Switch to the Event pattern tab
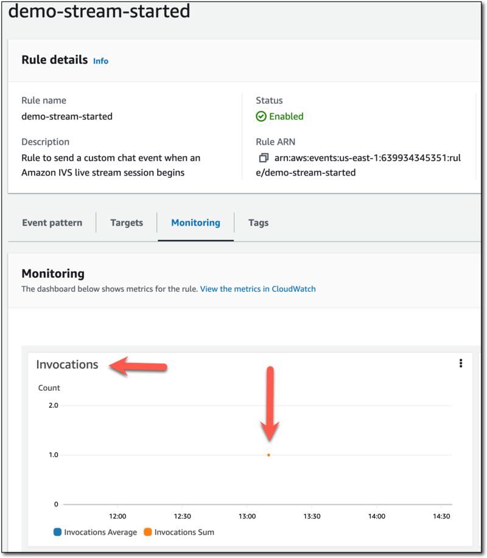Screen dimensions: 487x558 (x=52, y=222)
